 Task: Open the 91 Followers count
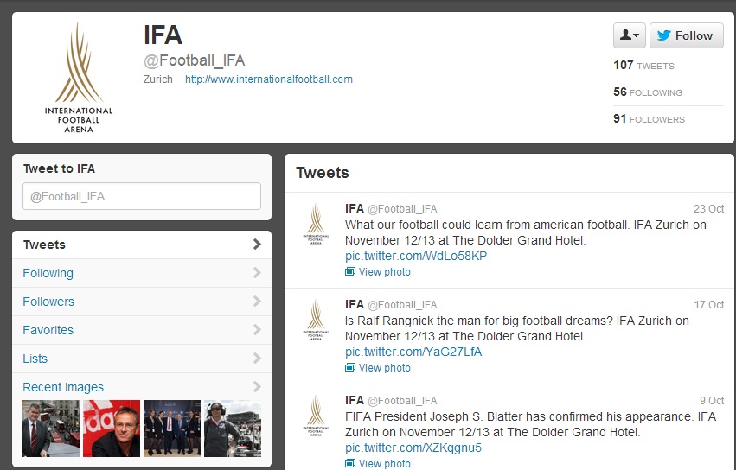pos(649,118)
